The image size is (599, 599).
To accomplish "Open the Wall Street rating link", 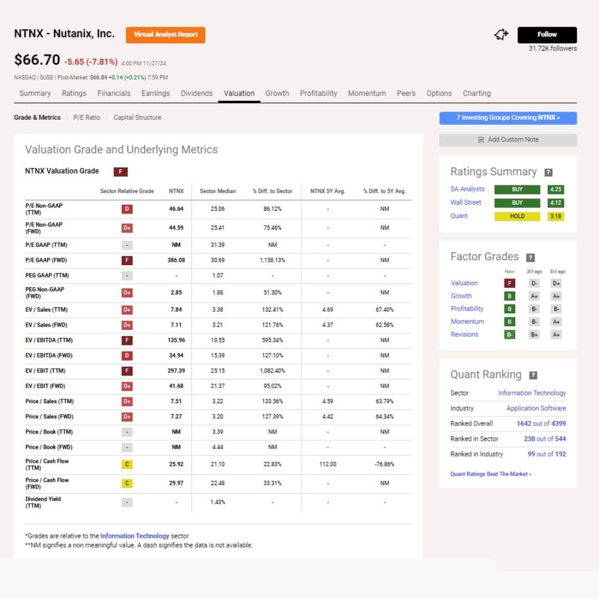I will (x=466, y=202).
